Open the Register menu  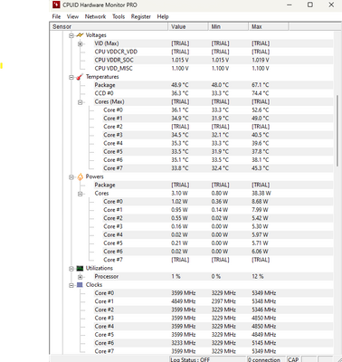tap(141, 16)
